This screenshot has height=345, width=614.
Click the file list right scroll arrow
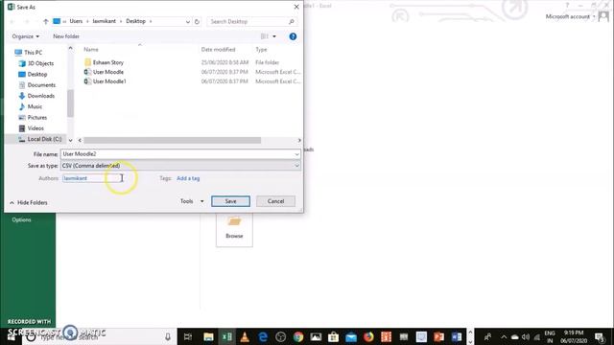(x=299, y=140)
